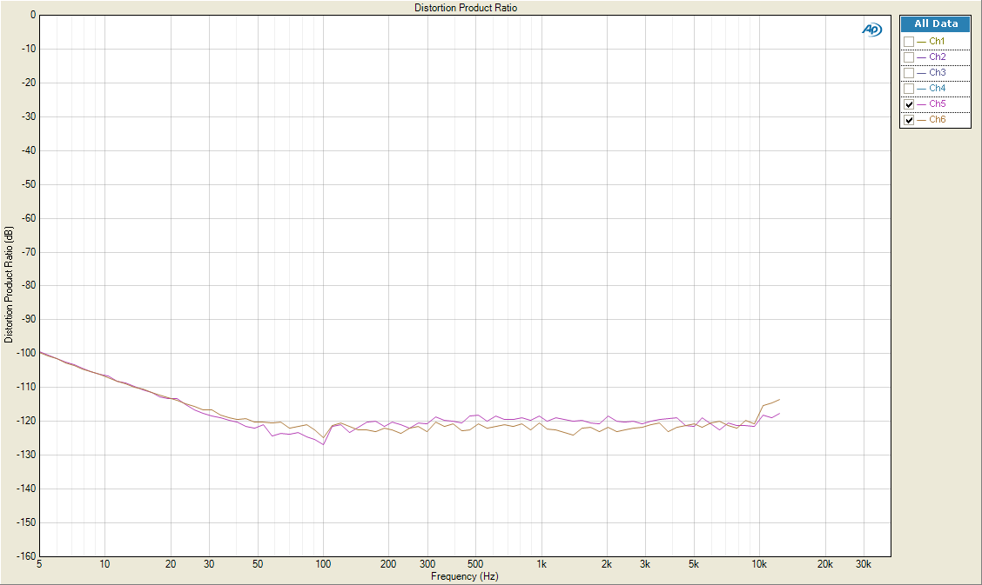
Task: Enable the Ch1 trace checkbox
Action: click(x=909, y=42)
